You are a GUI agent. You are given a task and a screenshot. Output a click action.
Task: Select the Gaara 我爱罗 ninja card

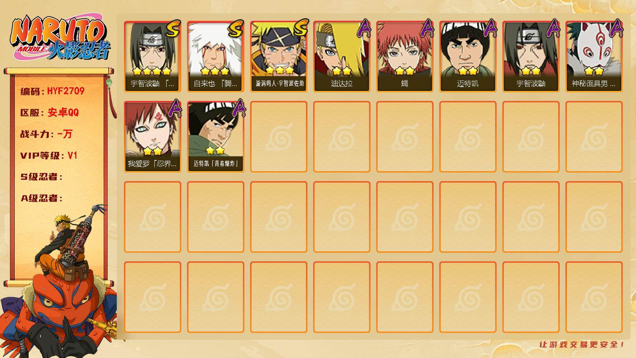click(152, 137)
